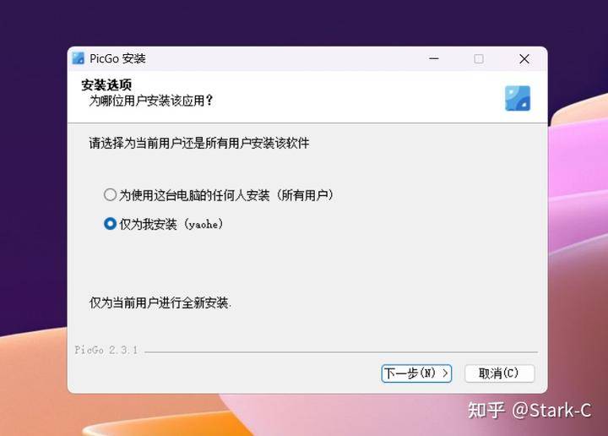Close the PicGo installer window
This screenshot has height=436, width=608.
tap(524, 59)
